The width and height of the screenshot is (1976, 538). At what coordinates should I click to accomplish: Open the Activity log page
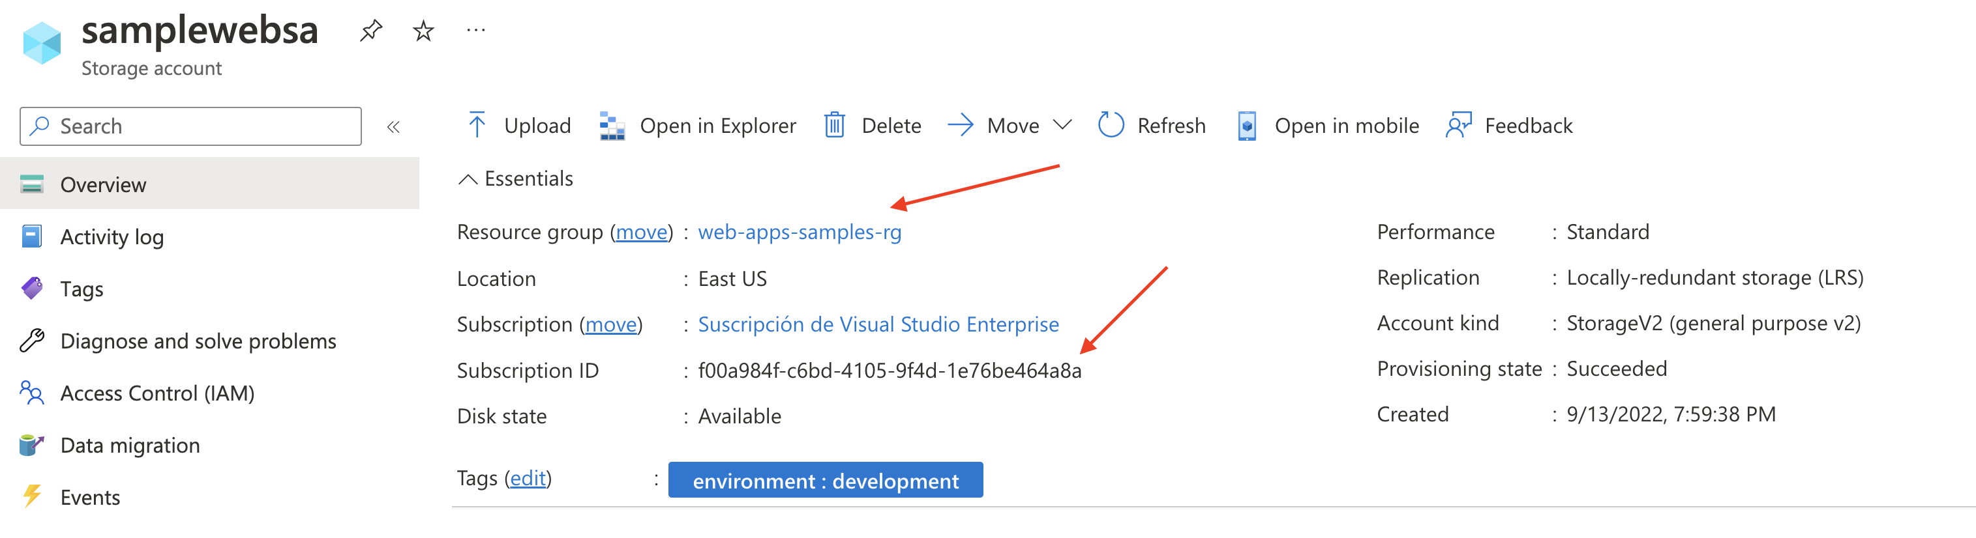(x=209, y=236)
